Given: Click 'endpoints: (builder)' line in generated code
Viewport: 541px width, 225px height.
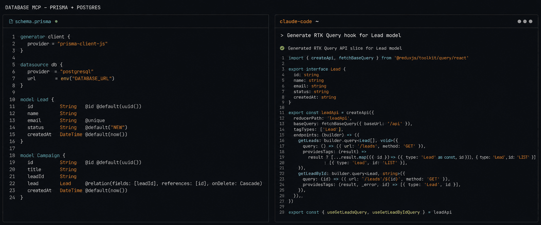Looking at the screenshot, I should (326, 135).
